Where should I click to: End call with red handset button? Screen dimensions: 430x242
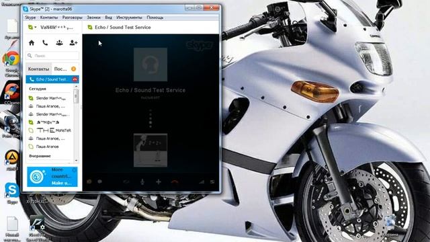tap(175, 182)
